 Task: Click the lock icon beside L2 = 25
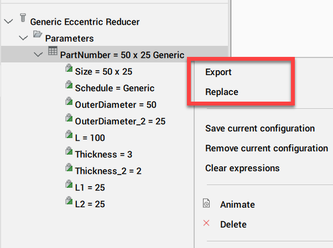coord(69,200)
